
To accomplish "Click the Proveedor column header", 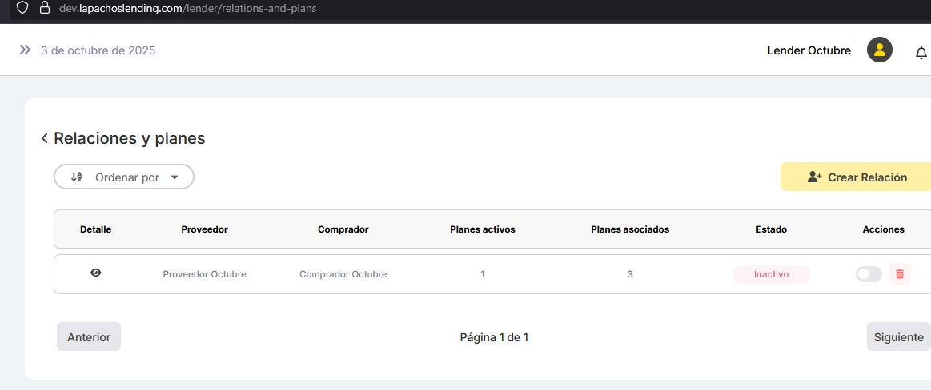I will (204, 229).
